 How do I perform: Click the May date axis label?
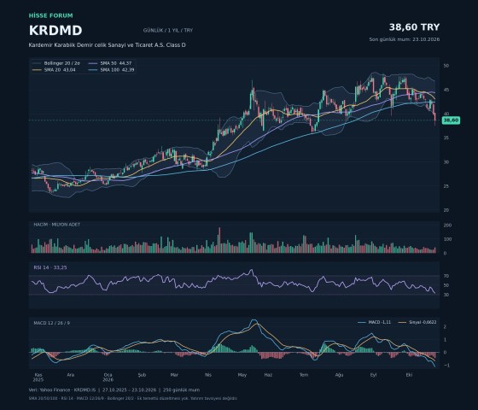coord(242,375)
